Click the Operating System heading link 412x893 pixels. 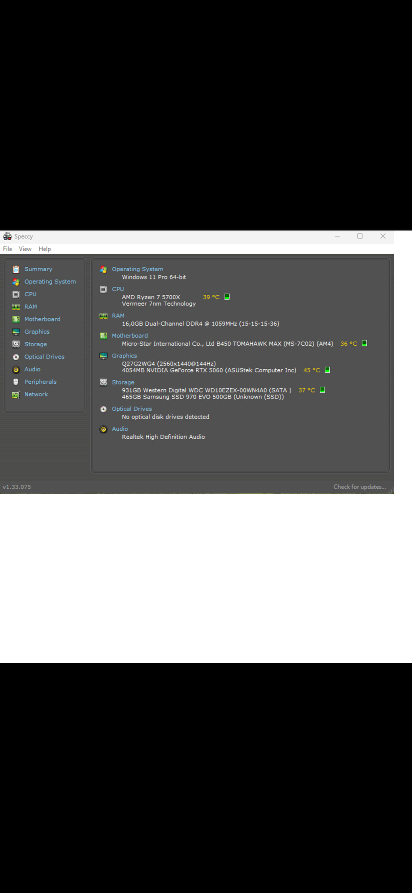click(x=137, y=269)
